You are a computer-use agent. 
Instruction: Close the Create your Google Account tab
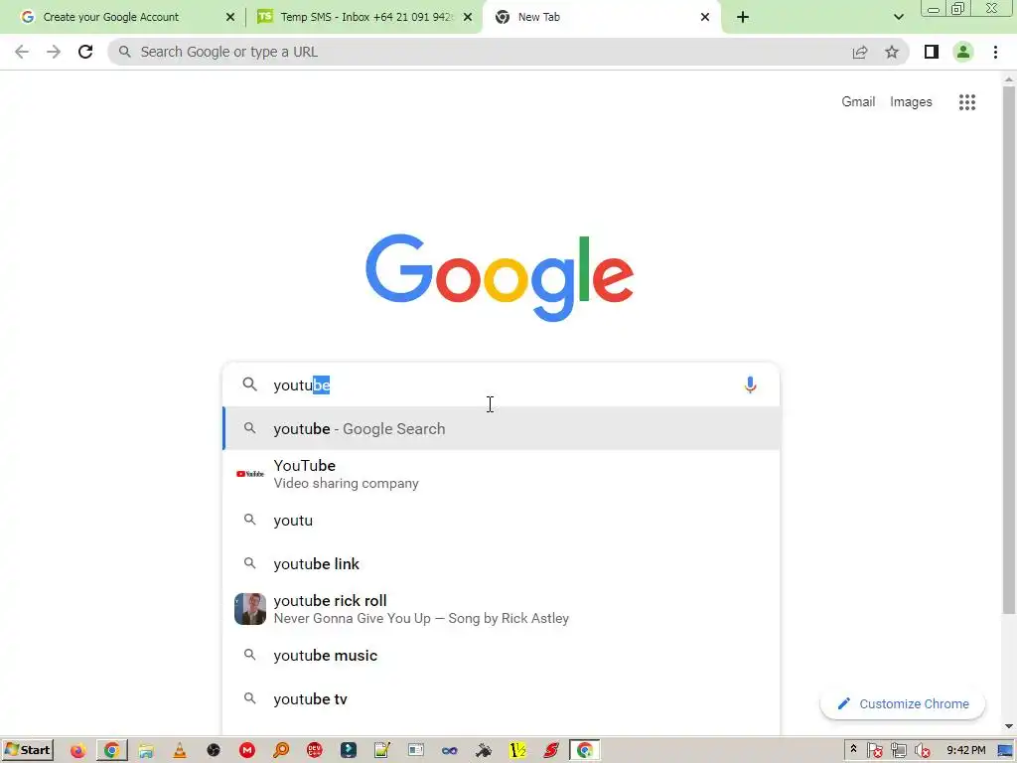pos(230,17)
